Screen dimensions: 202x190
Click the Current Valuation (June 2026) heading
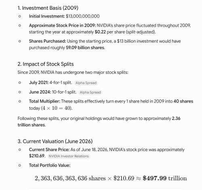point(55,141)
